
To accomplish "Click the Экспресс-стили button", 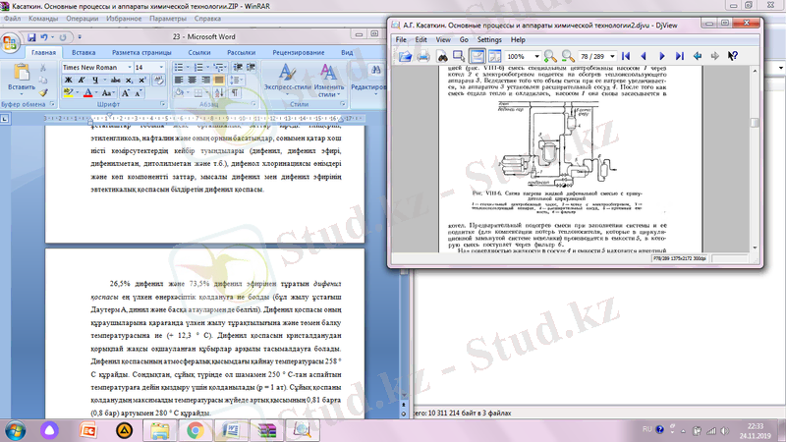I will click(x=288, y=77).
